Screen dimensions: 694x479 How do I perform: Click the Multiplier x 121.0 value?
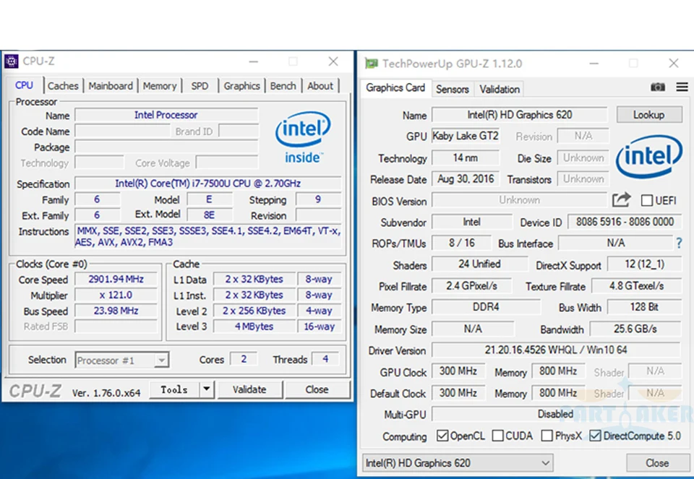(116, 295)
